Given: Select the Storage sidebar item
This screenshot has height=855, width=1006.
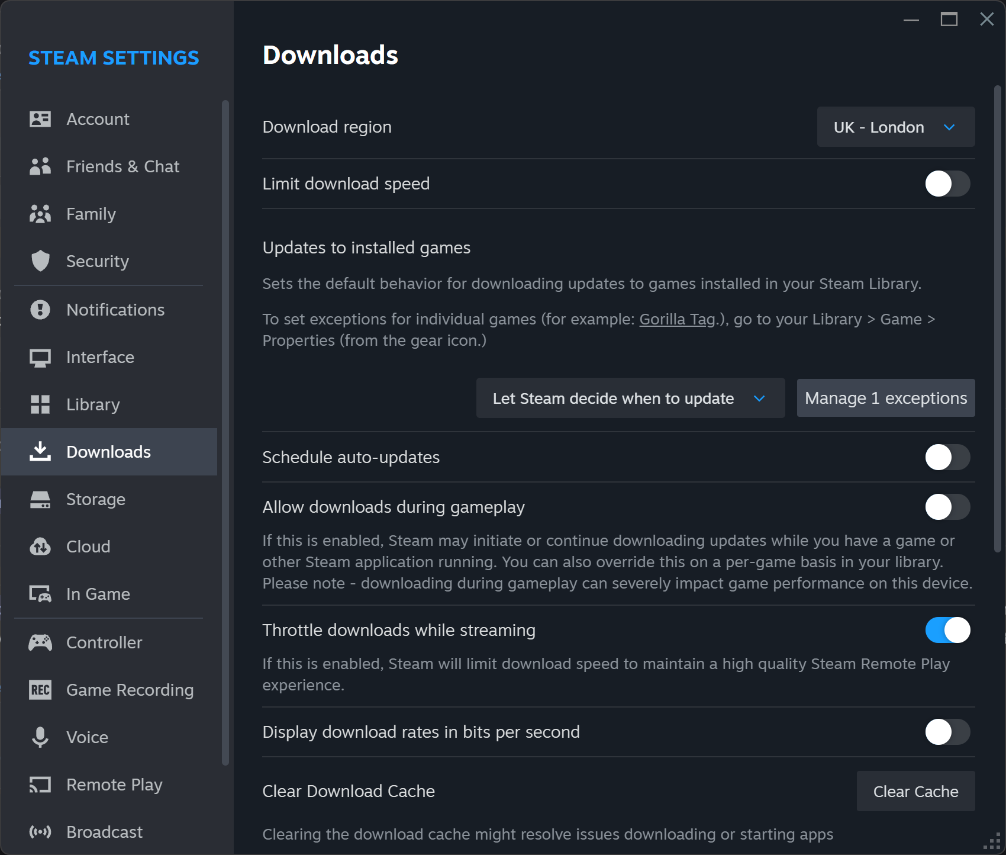Looking at the screenshot, I should tap(109, 499).
